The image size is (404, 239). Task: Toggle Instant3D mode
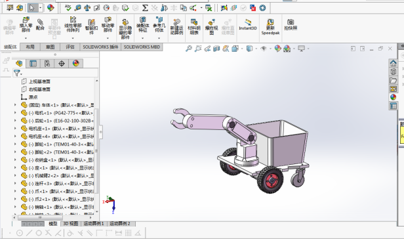(248, 25)
